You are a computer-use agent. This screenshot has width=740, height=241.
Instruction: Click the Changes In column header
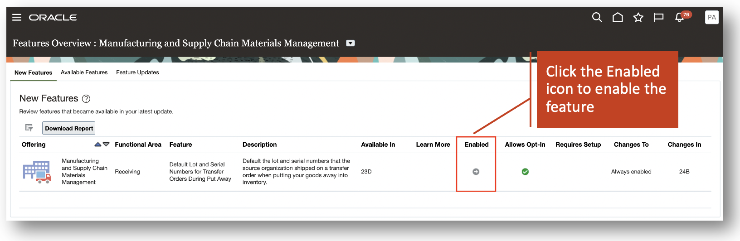pyautogui.click(x=684, y=145)
